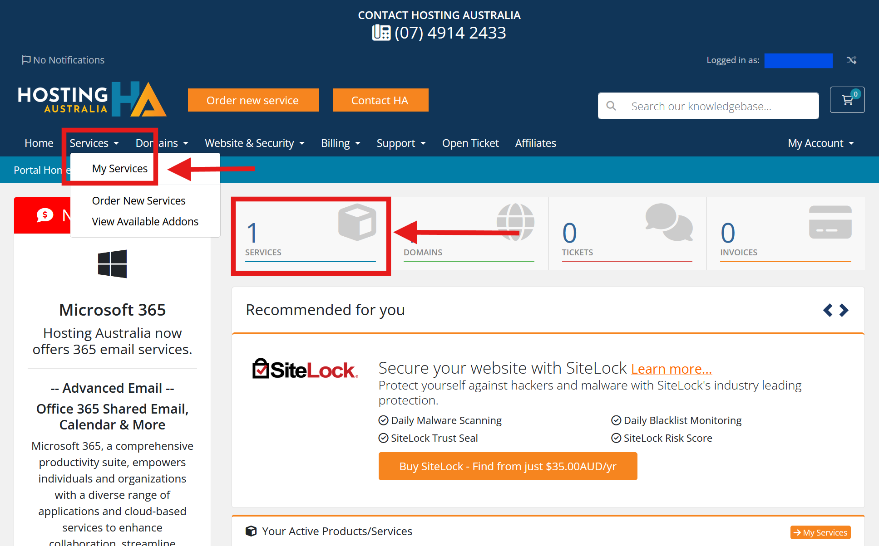Open the Billing dropdown menu
This screenshot has height=546, width=879.
pyautogui.click(x=341, y=143)
